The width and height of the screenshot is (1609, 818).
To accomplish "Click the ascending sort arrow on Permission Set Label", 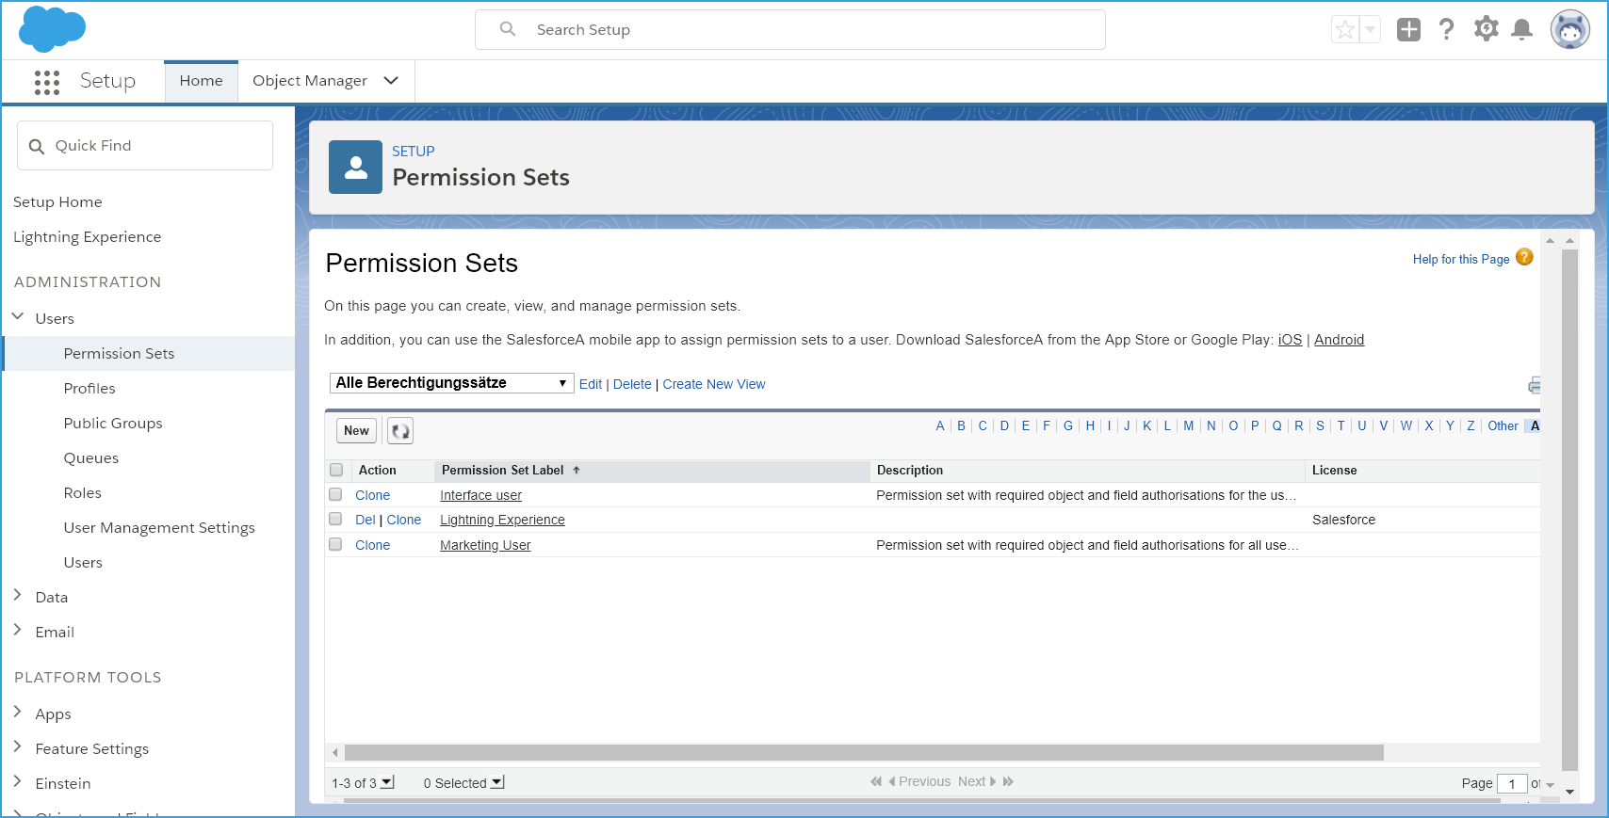I will coord(577,470).
